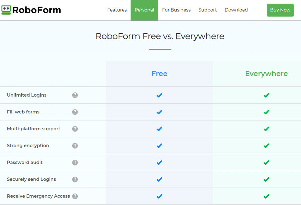Click the blue checkmark for Fill web forms

click(159, 112)
